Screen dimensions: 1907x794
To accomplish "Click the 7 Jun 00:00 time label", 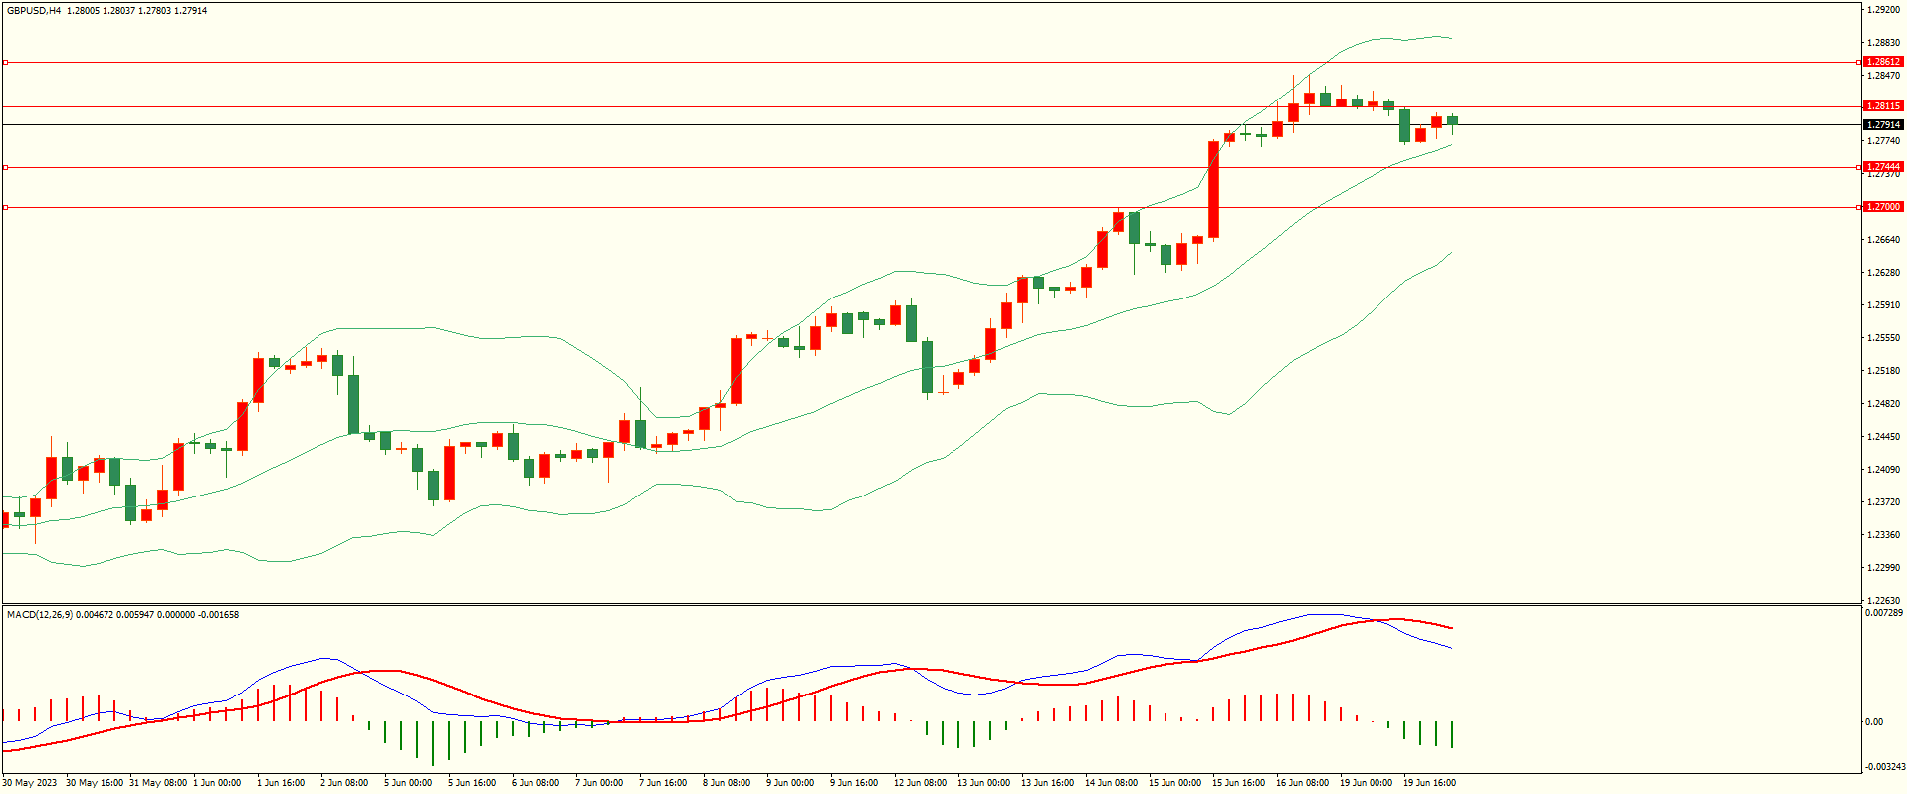I will click(x=599, y=783).
